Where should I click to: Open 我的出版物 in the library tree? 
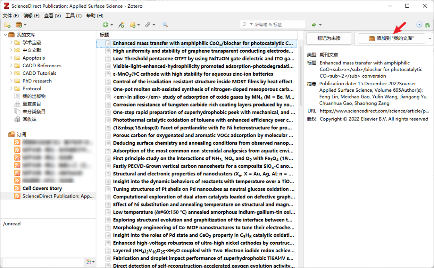pos(34,96)
